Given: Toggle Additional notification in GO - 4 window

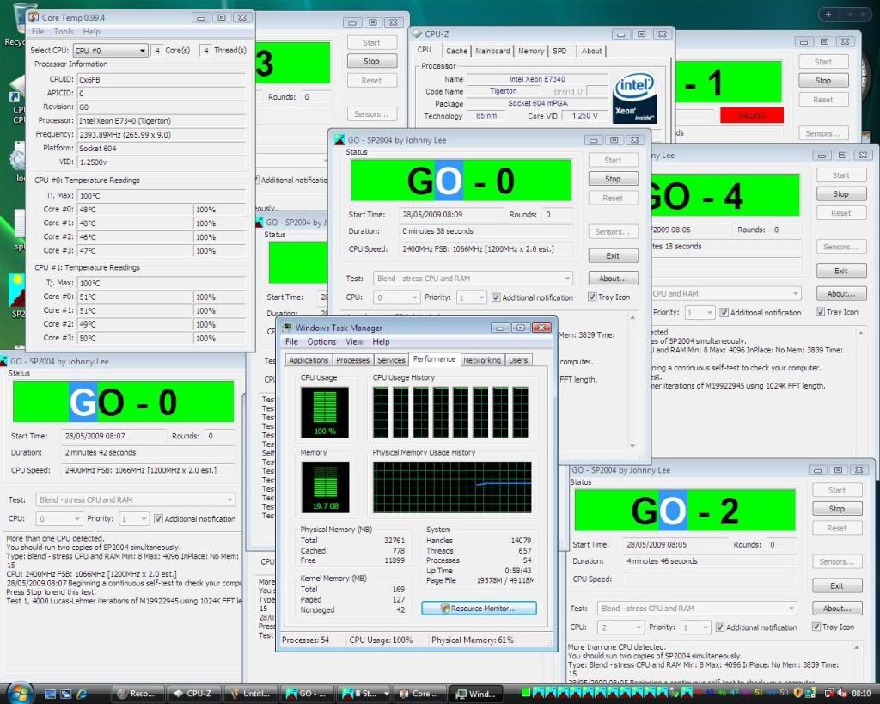Looking at the screenshot, I should pos(724,313).
